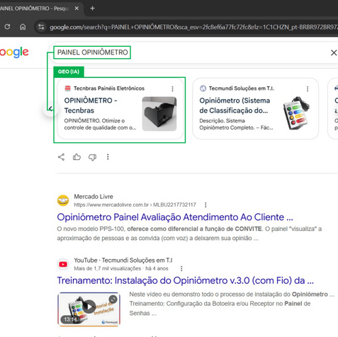
Task: Play the 13:14 video thumbnail
Action: [89, 309]
